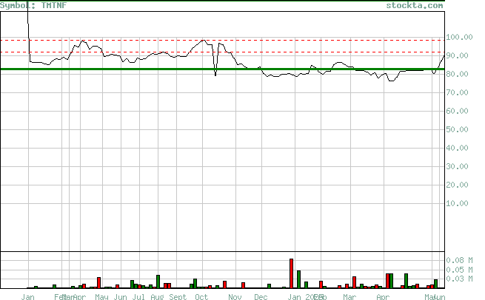Select the 40.00 price axis label
This screenshot has height=300, width=485.
[x=457, y=148]
